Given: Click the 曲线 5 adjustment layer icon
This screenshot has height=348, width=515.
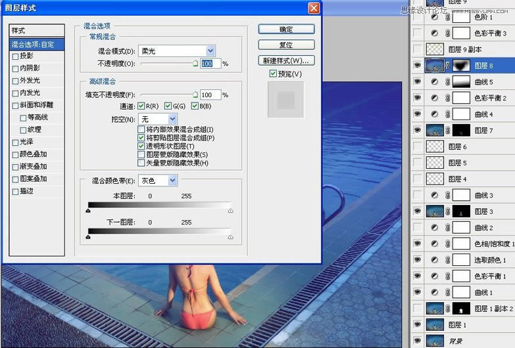Looking at the screenshot, I should pyautogui.click(x=434, y=81).
